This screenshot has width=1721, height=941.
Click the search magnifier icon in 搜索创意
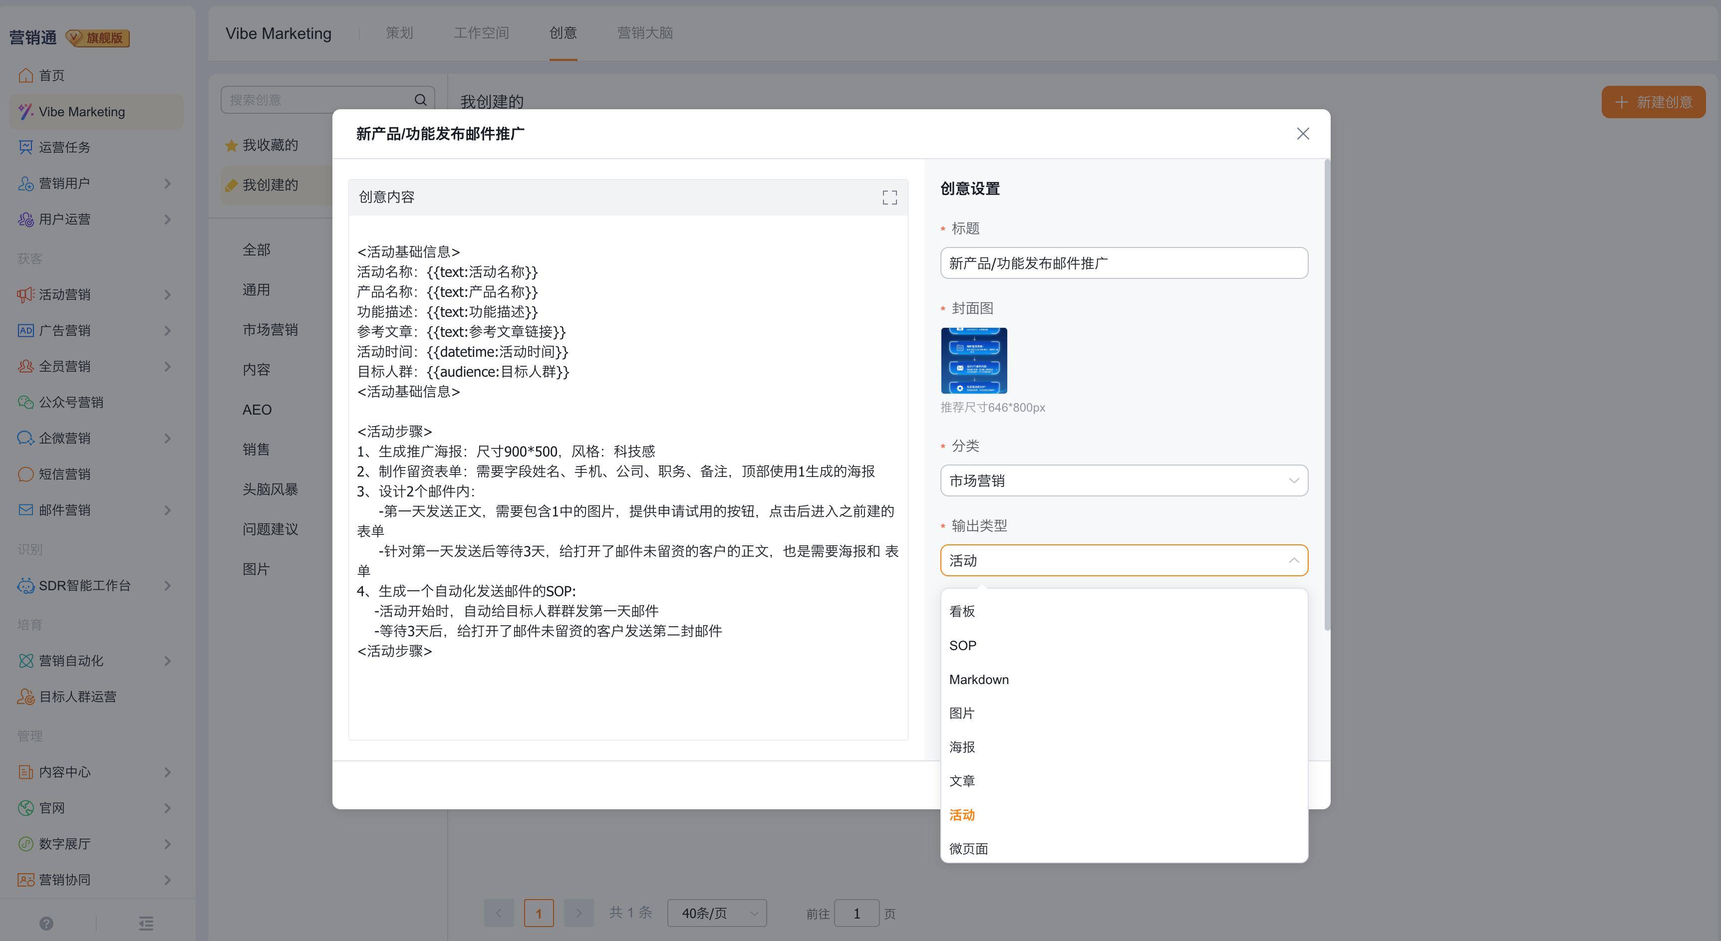(x=420, y=100)
